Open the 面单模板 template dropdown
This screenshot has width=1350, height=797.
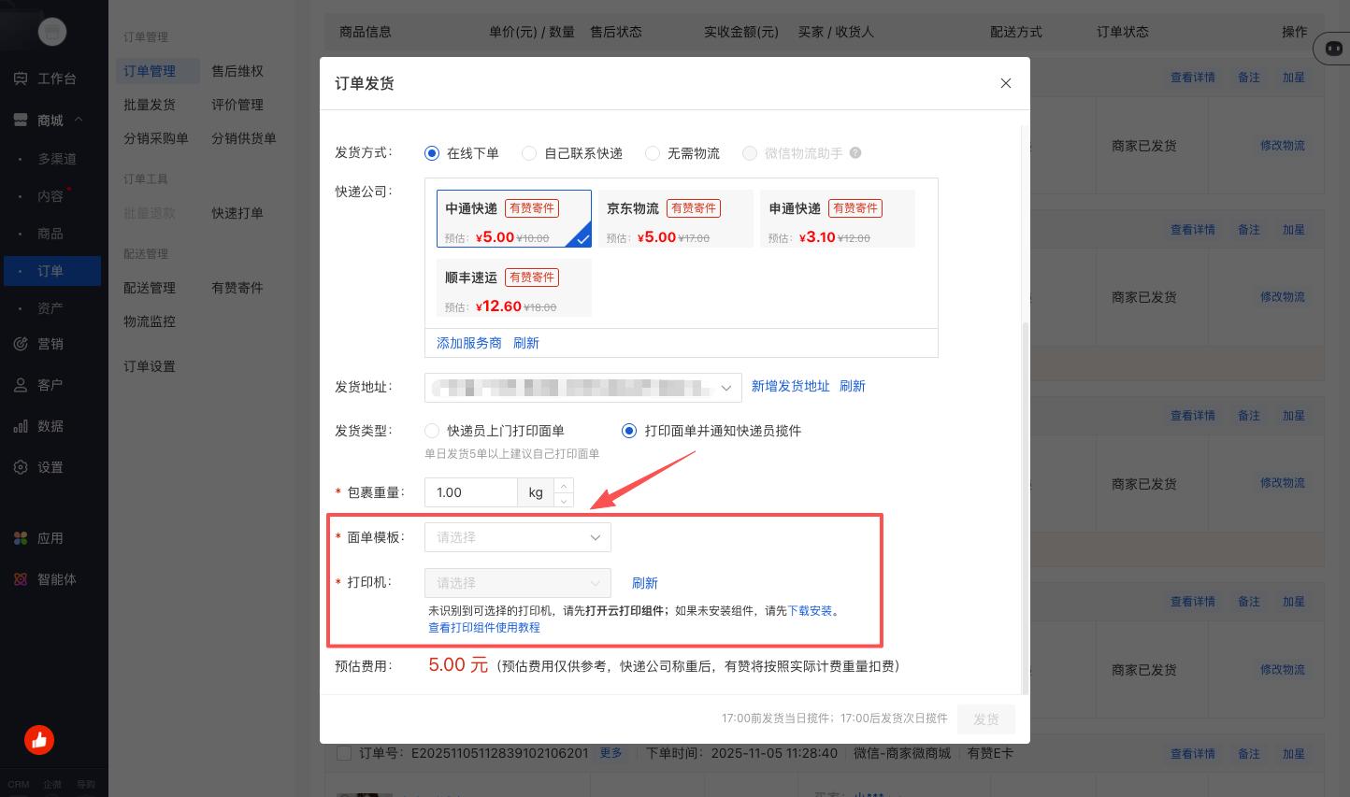tap(517, 537)
